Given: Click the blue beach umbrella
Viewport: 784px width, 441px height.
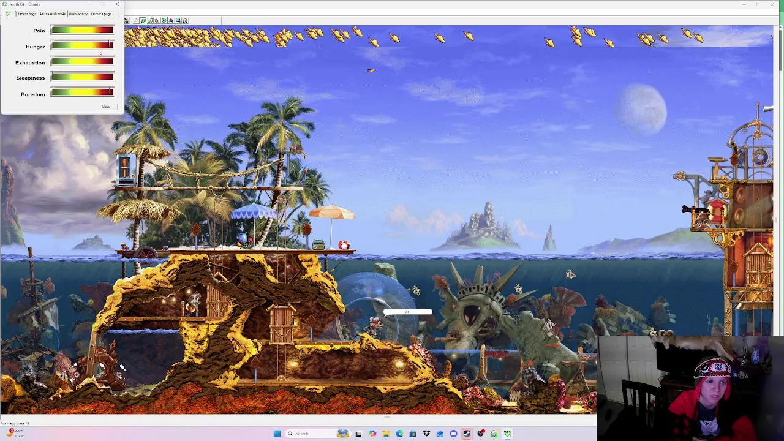Looking at the screenshot, I should tap(254, 212).
